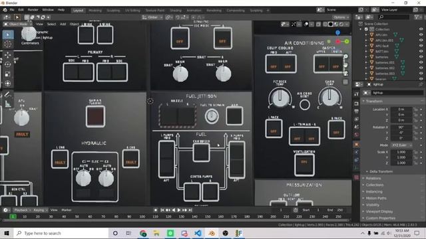Expand the Collections panel
The height and width of the screenshot is (239, 426).
coord(374,185)
